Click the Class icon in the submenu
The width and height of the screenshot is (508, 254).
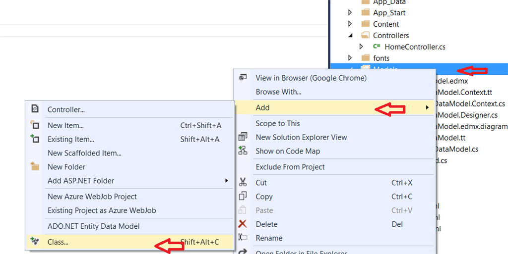[x=35, y=242]
